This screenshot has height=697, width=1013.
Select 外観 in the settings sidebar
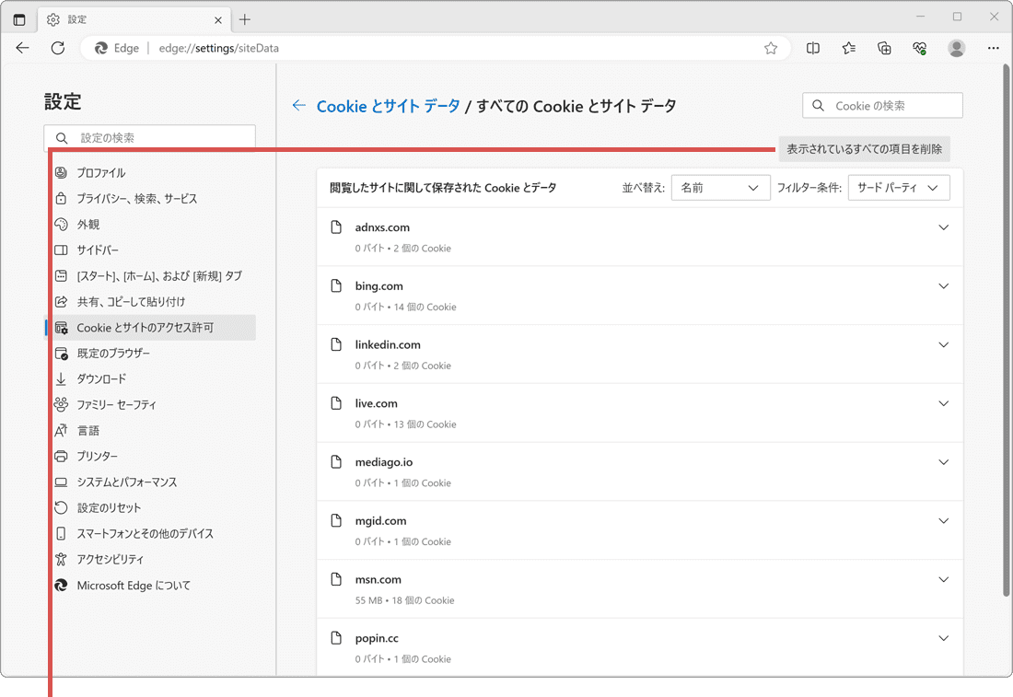(x=88, y=224)
